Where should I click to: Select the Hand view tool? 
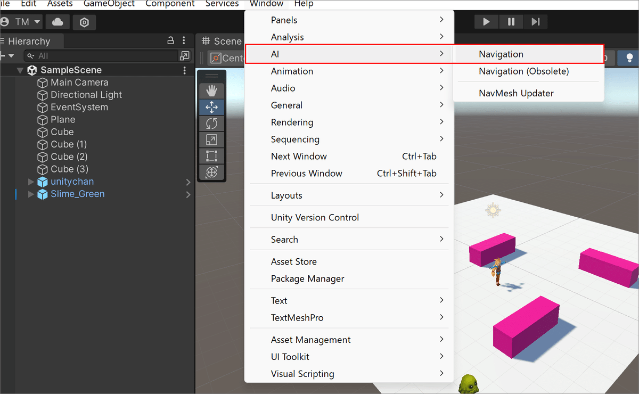click(x=211, y=91)
